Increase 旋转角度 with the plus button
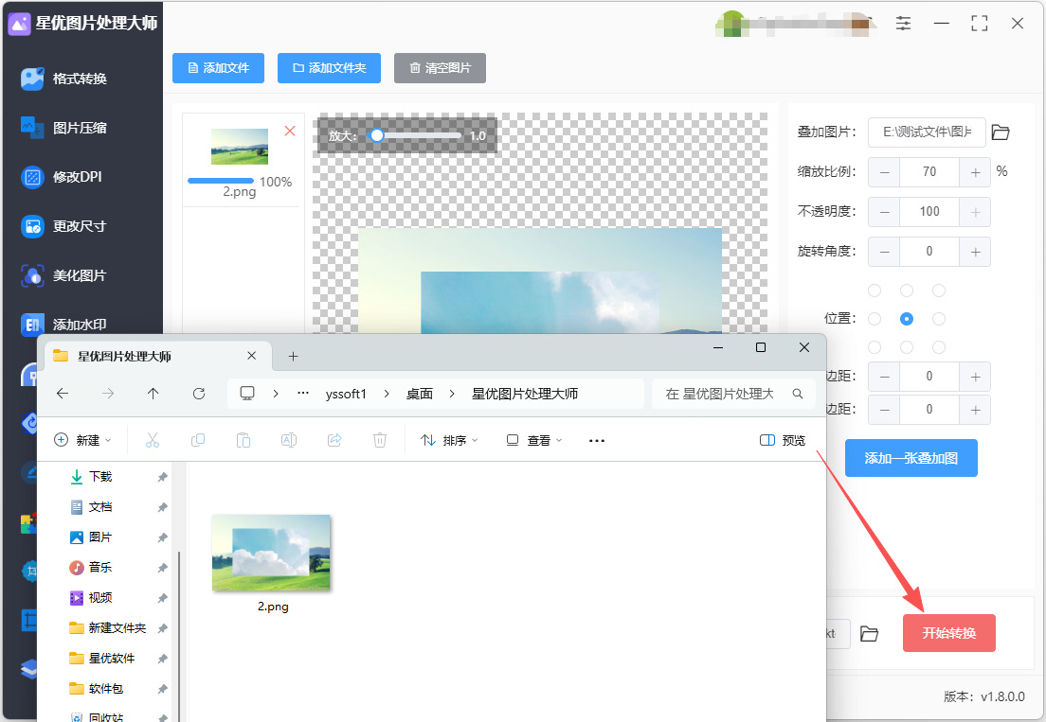 point(975,252)
